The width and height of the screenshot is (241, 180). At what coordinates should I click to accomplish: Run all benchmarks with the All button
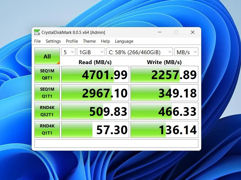(x=47, y=56)
